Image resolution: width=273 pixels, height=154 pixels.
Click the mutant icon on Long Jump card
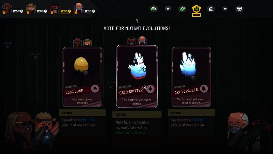point(95,89)
